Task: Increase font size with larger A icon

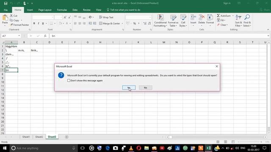Action: click(x=65, y=17)
